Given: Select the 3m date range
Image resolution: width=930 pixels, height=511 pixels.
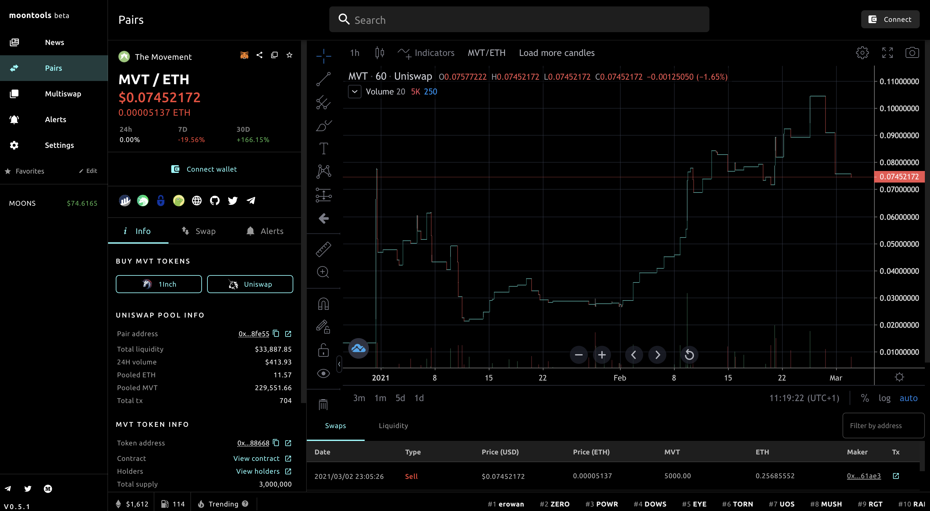Looking at the screenshot, I should point(359,398).
